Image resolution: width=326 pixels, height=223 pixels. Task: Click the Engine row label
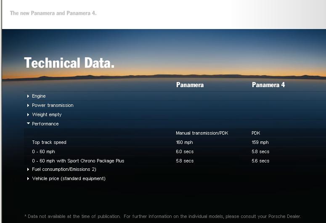pyautogui.click(x=39, y=96)
